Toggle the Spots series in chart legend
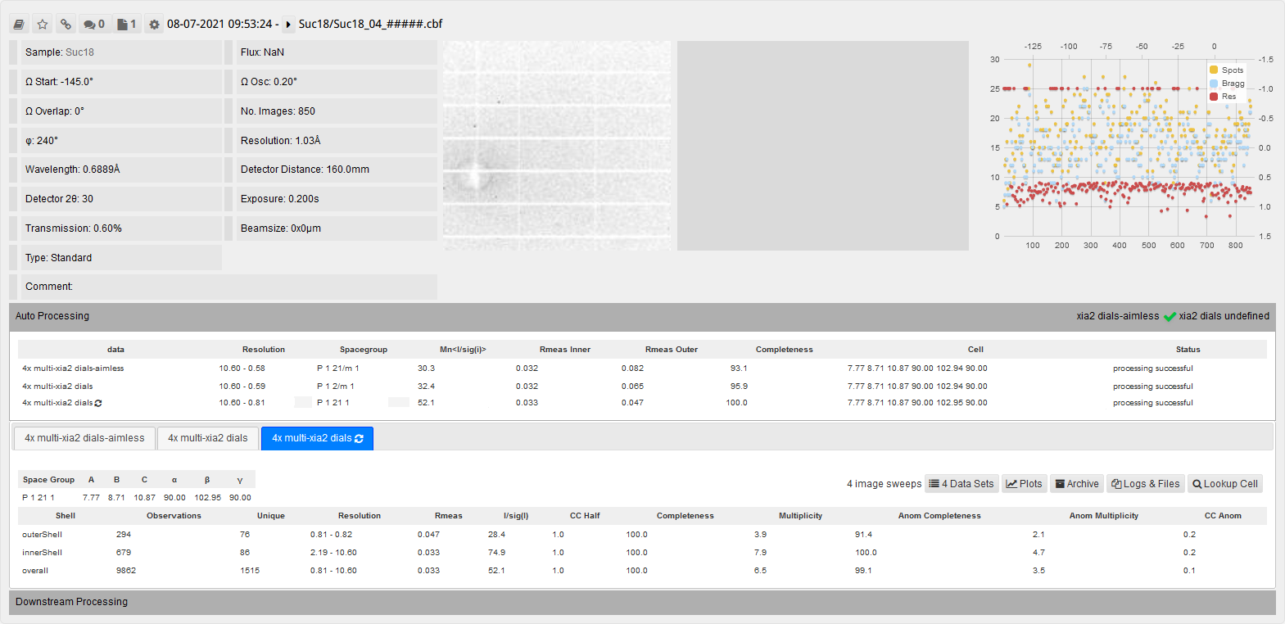The width and height of the screenshot is (1285, 624). tap(1226, 70)
